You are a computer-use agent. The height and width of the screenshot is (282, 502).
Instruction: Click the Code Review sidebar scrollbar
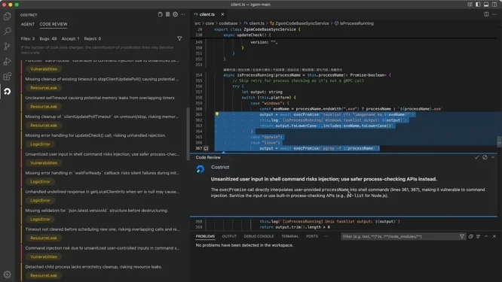[188, 134]
